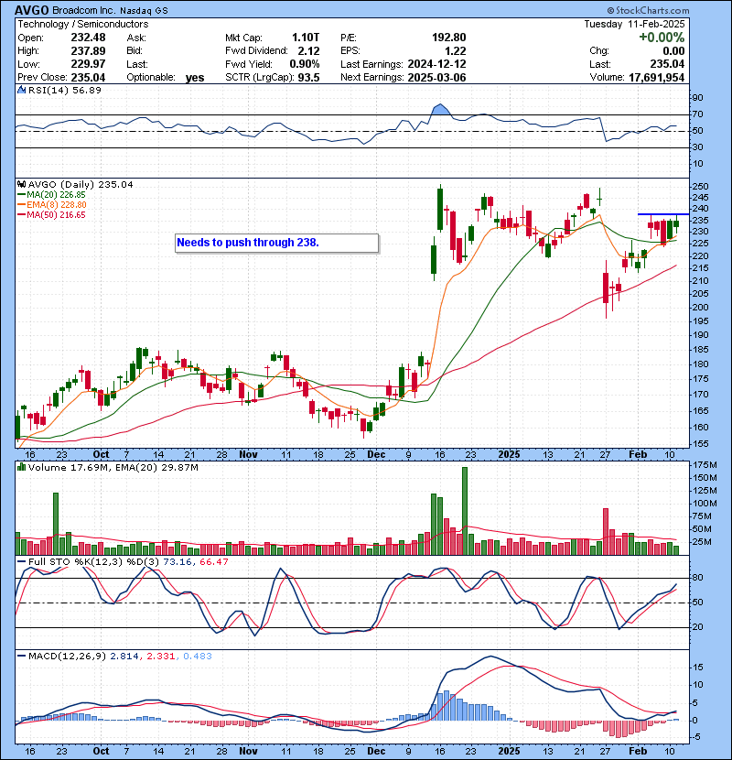Screen dimensions: 732x760
Task: Click 'Volume 17.69M, EMA(20) 29.87M' label
Action: tap(113, 468)
